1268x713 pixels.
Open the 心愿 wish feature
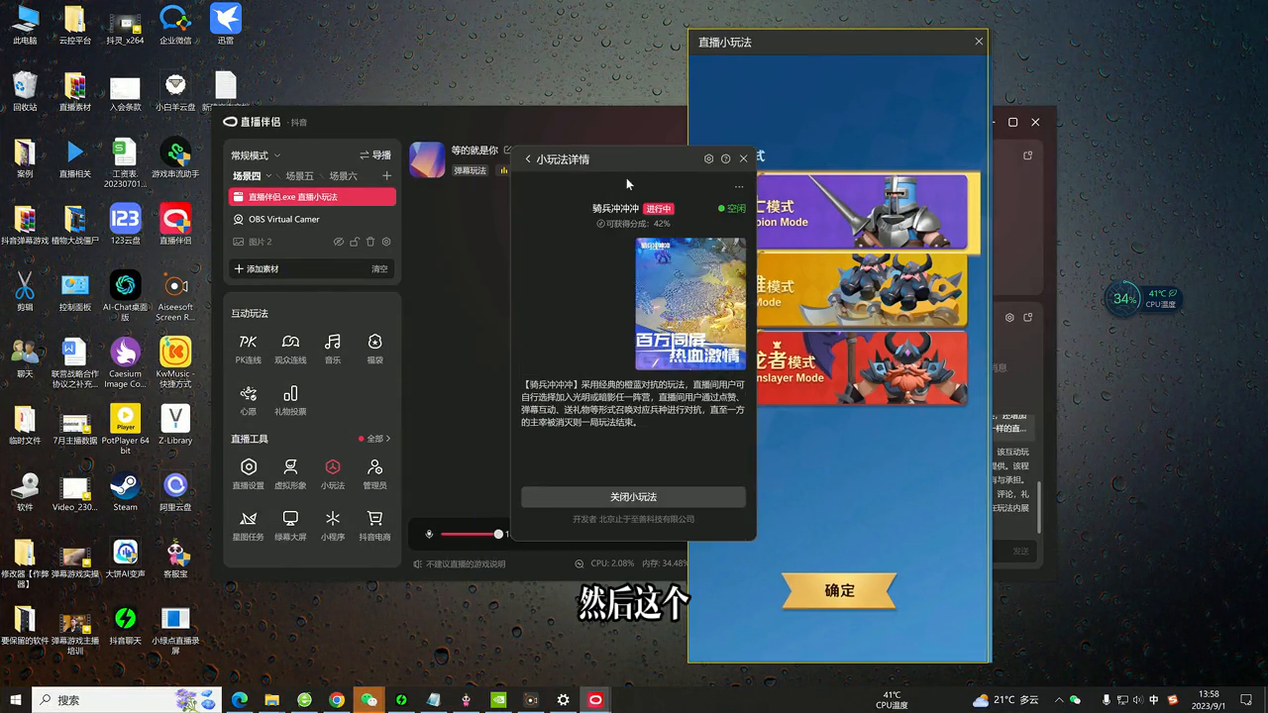249,400
